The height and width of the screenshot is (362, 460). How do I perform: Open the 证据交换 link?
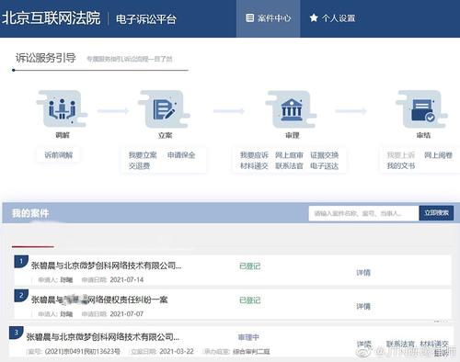[x=324, y=155]
